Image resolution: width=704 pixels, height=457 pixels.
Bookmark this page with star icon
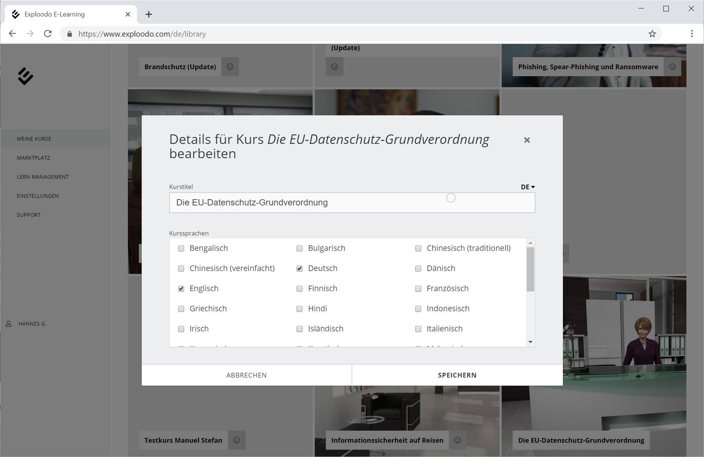point(652,34)
